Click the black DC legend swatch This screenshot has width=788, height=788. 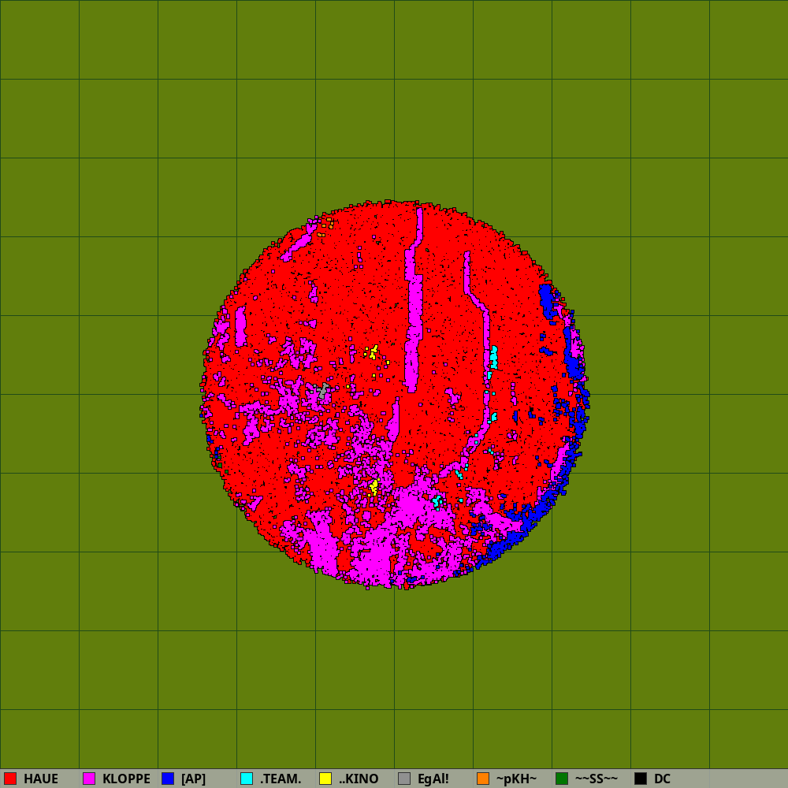tap(641, 779)
